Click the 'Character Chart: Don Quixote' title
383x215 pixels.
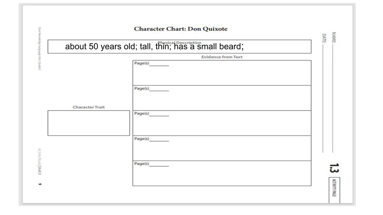[x=180, y=29]
